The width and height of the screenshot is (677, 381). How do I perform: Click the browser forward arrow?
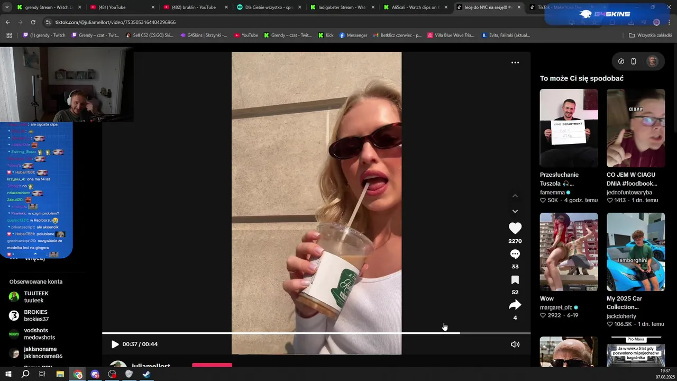coord(20,22)
